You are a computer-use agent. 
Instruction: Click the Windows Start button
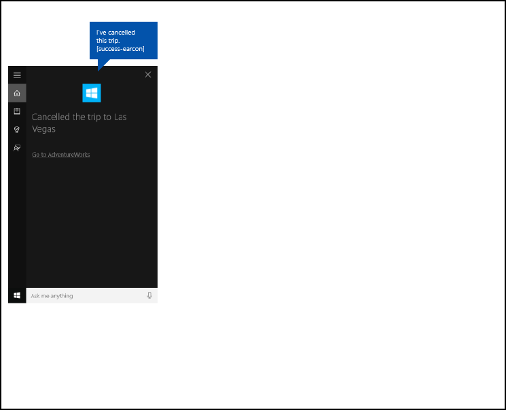17,295
